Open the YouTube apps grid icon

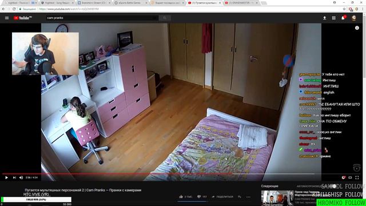click(334, 18)
